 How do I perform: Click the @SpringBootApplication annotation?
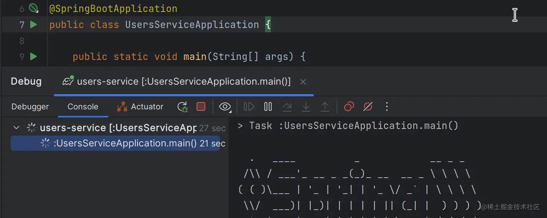(x=113, y=9)
